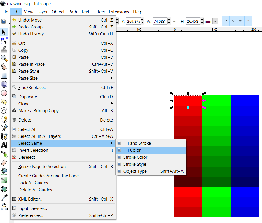This screenshot has width=262, height=223.
Task: Toggle scale stroke width with object
Action: pos(226,21)
